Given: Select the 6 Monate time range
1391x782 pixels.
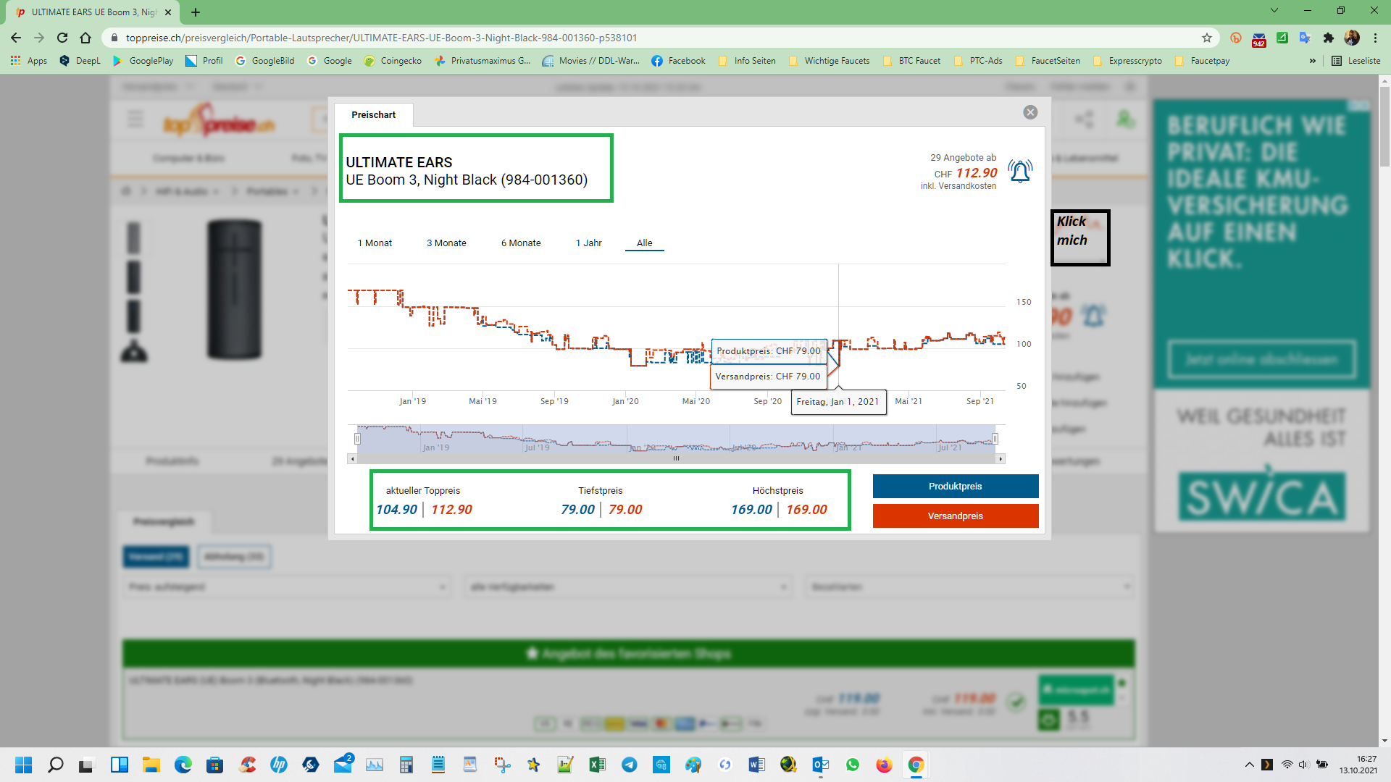Looking at the screenshot, I should pos(521,243).
